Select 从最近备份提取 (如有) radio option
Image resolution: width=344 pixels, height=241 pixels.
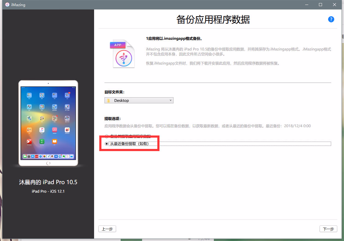[x=107, y=144]
